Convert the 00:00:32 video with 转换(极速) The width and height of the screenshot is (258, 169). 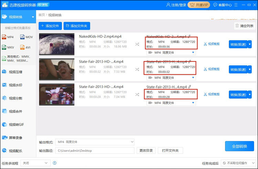(x=238, y=70)
